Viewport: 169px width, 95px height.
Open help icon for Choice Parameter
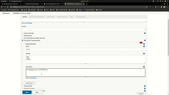[144, 44]
